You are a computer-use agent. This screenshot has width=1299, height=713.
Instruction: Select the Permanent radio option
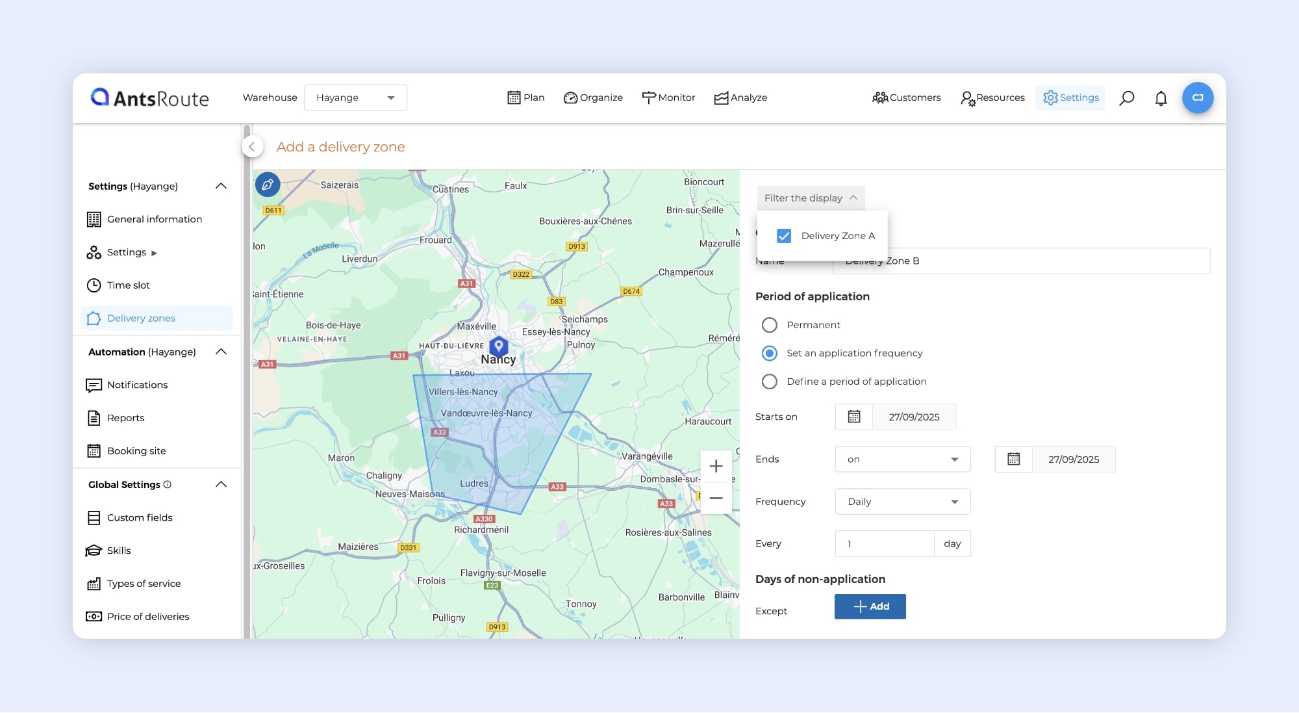(769, 325)
